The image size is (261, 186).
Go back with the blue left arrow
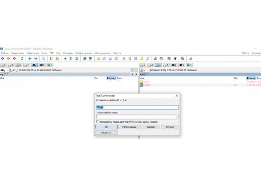pos(30,59)
